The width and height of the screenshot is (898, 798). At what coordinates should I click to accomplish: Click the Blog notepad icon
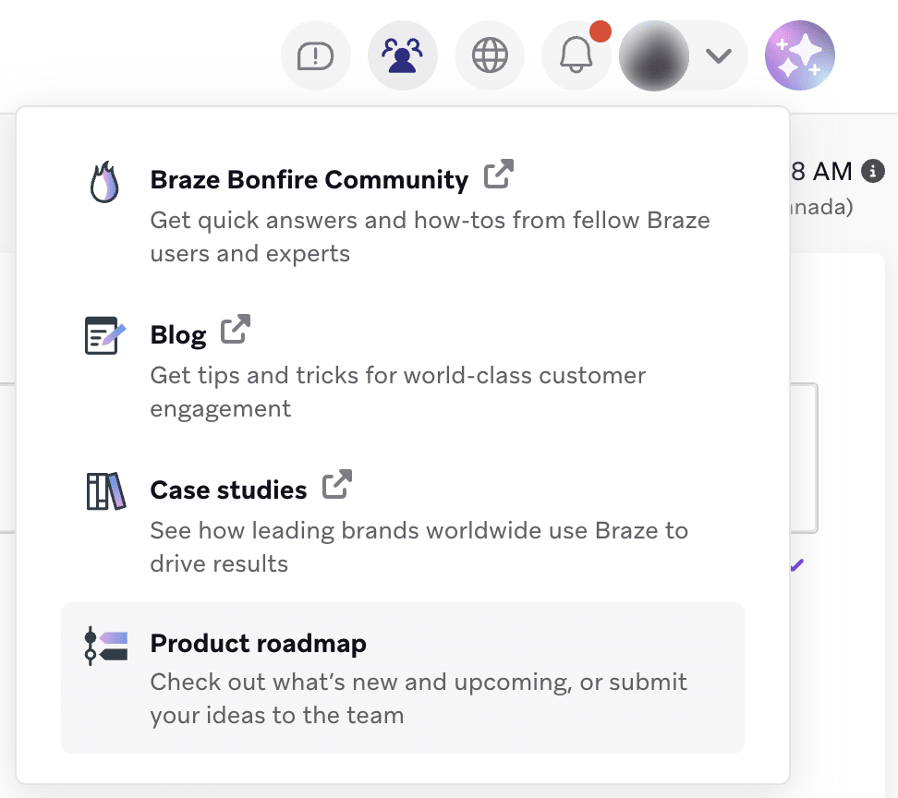click(x=104, y=335)
